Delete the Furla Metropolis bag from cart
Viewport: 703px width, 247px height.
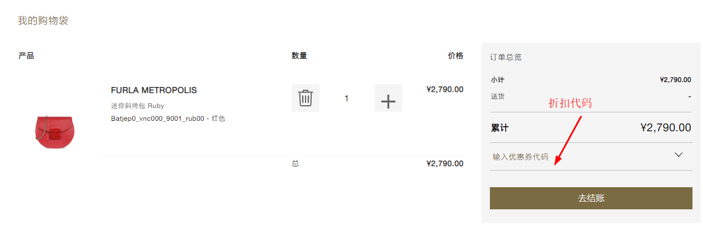(306, 98)
